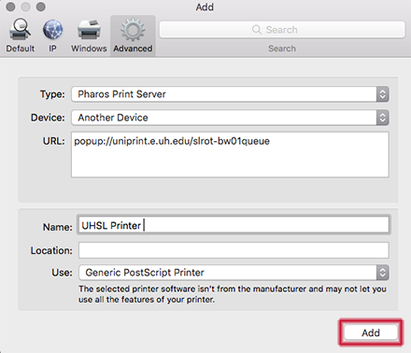Screen dimensions: 411x353
Task: Click the Type dropdown stepper arrows
Action: (383, 94)
